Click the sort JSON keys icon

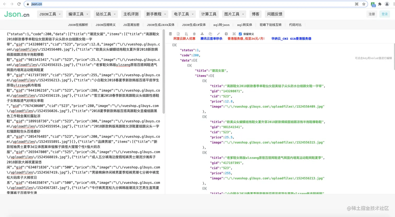point(186,34)
